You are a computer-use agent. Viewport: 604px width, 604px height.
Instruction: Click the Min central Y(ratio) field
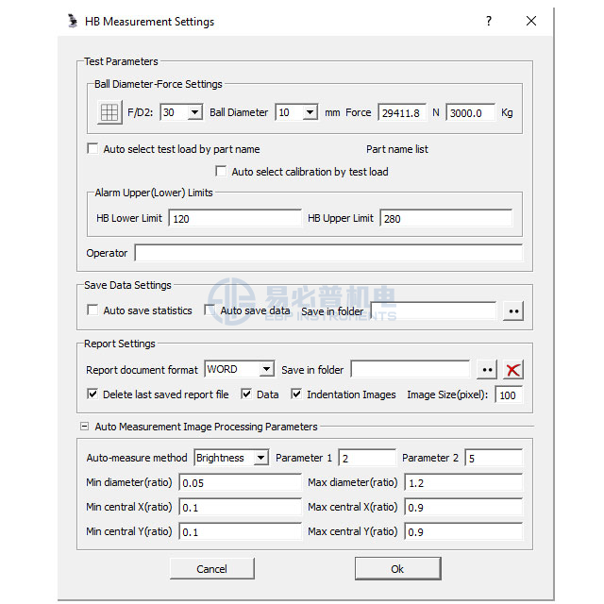(241, 532)
